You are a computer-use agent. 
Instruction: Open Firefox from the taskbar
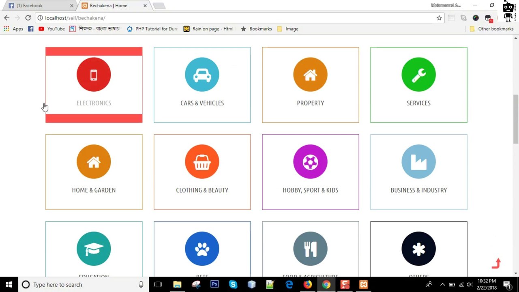point(307,285)
